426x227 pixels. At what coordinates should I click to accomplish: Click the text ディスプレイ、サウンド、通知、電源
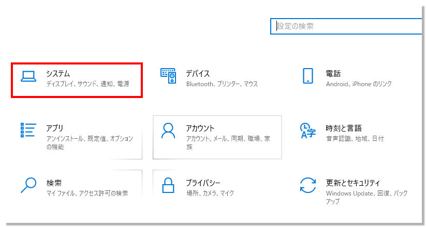pyautogui.click(x=88, y=84)
